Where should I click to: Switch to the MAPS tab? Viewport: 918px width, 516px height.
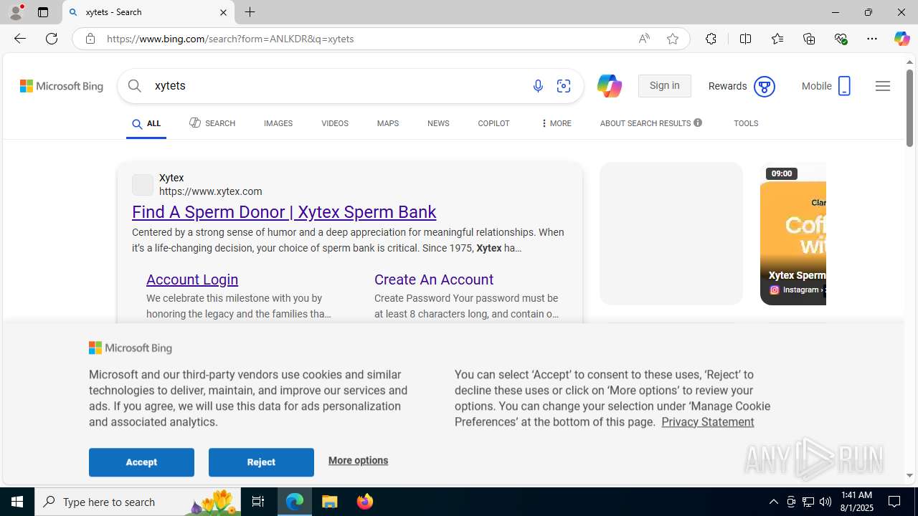click(x=388, y=124)
